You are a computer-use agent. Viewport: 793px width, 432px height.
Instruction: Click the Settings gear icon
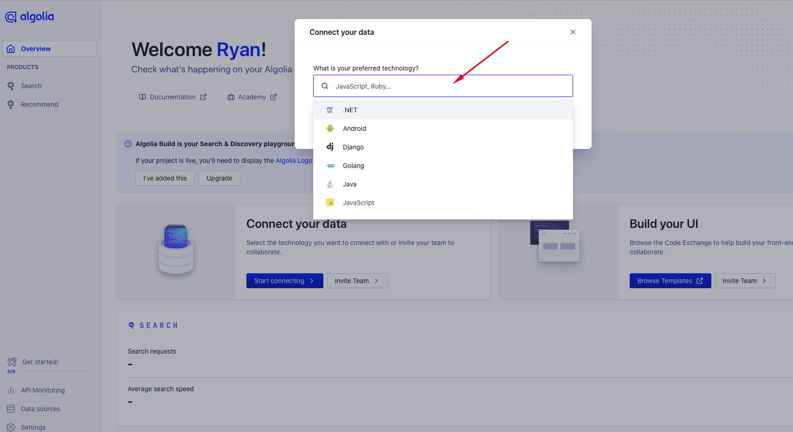tap(11, 427)
